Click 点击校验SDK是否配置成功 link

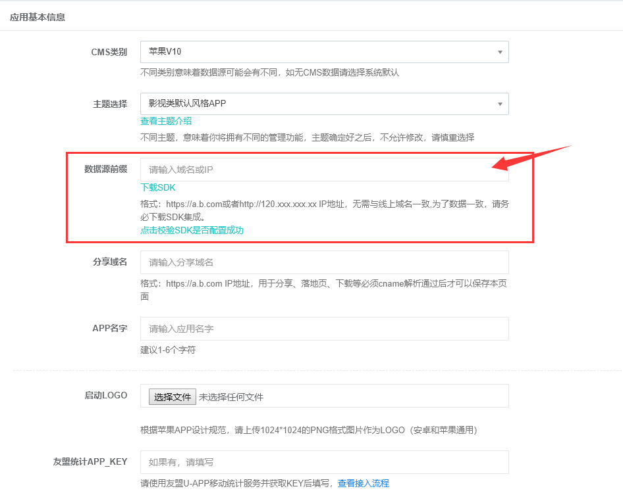pyautogui.click(x=192, y=230)
